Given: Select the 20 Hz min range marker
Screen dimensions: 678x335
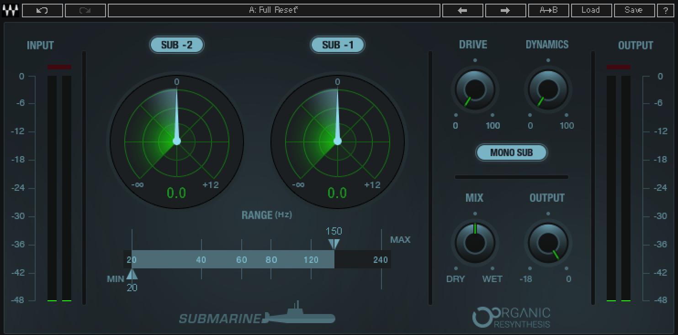Looking at the screenshot, I should (132, 274).
